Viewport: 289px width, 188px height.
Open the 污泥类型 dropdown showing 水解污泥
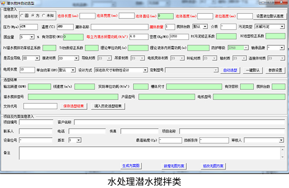[269, 27]
